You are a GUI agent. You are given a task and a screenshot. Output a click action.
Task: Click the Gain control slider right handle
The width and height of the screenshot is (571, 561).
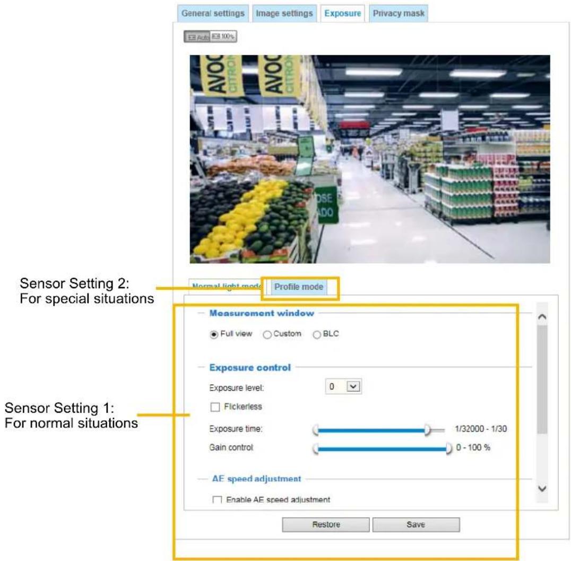tap(448, 449)
